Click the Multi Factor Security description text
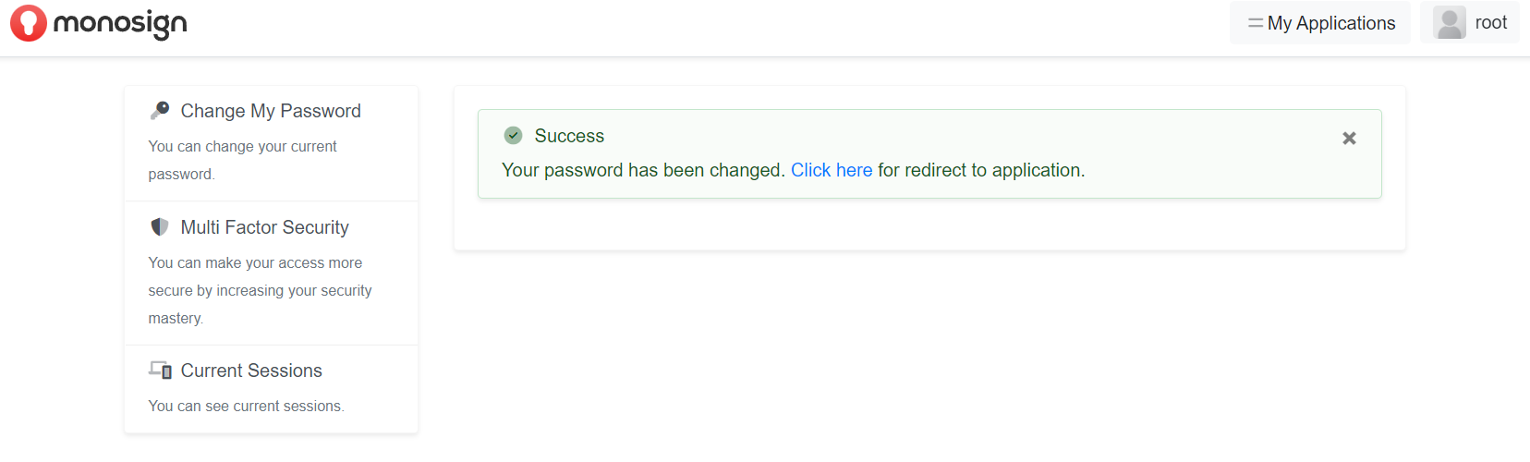The height and width of the screenshot is (462, 1530). (260, 290)
